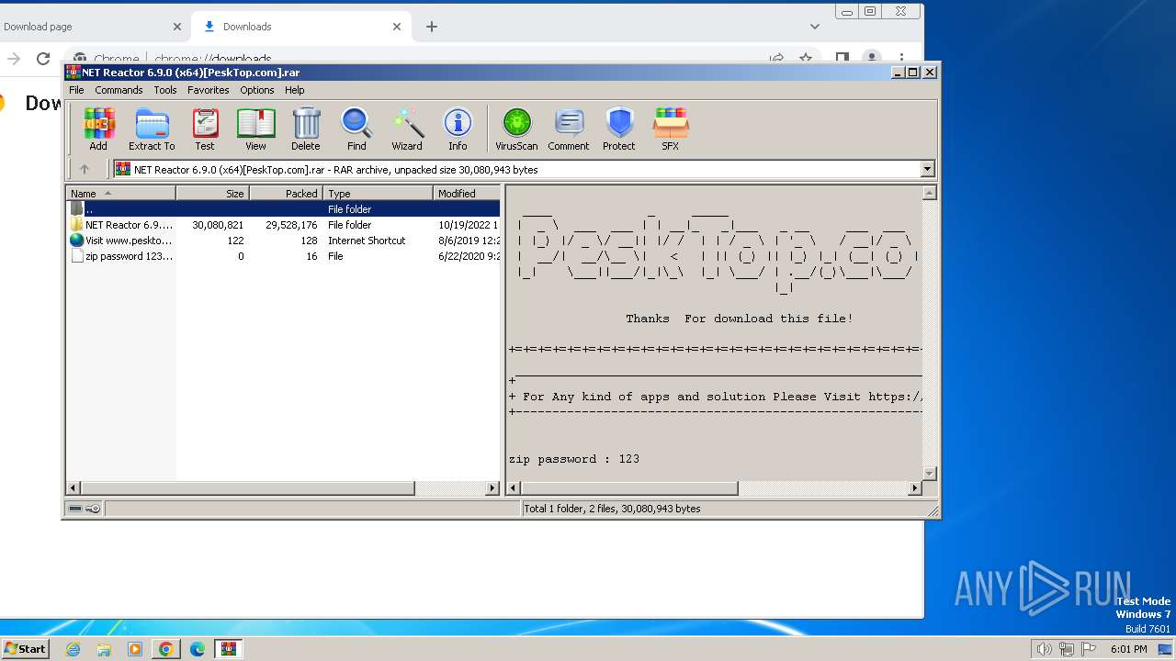Click the Extract To toolbar icon
Viewport: 1176px width, 661px height.
152,129
